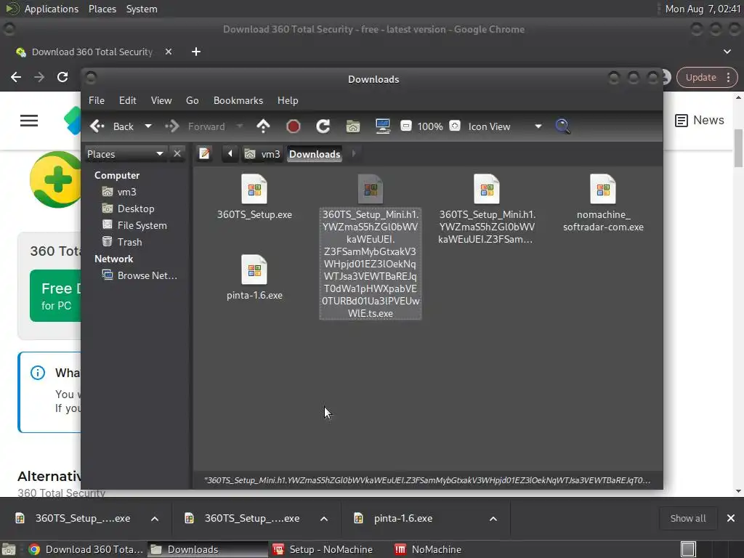Viewport: 744px width, 558px height.
Task: Open the Bookmarks menu
Action: (x=238, y=100)
